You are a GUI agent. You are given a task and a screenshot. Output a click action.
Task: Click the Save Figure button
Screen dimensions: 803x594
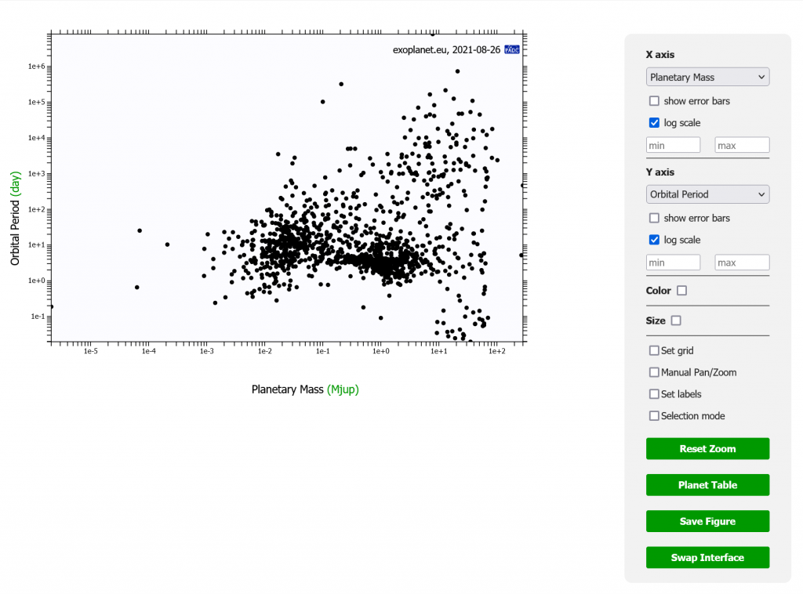click(x=707, y=521)
